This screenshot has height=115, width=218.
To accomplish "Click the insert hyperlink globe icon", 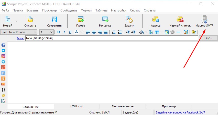I will coord(151,32).
